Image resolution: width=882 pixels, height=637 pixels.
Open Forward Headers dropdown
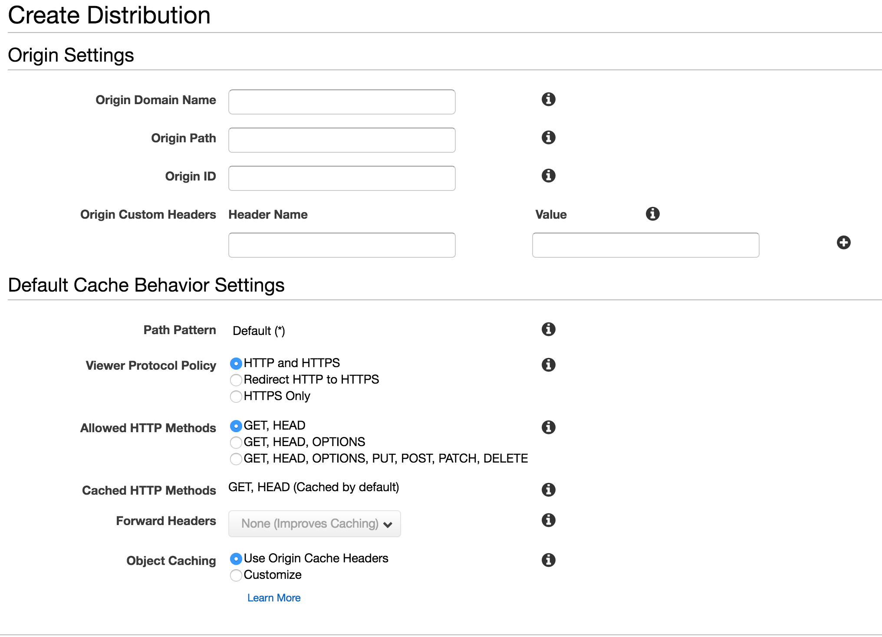pos(314,524)
